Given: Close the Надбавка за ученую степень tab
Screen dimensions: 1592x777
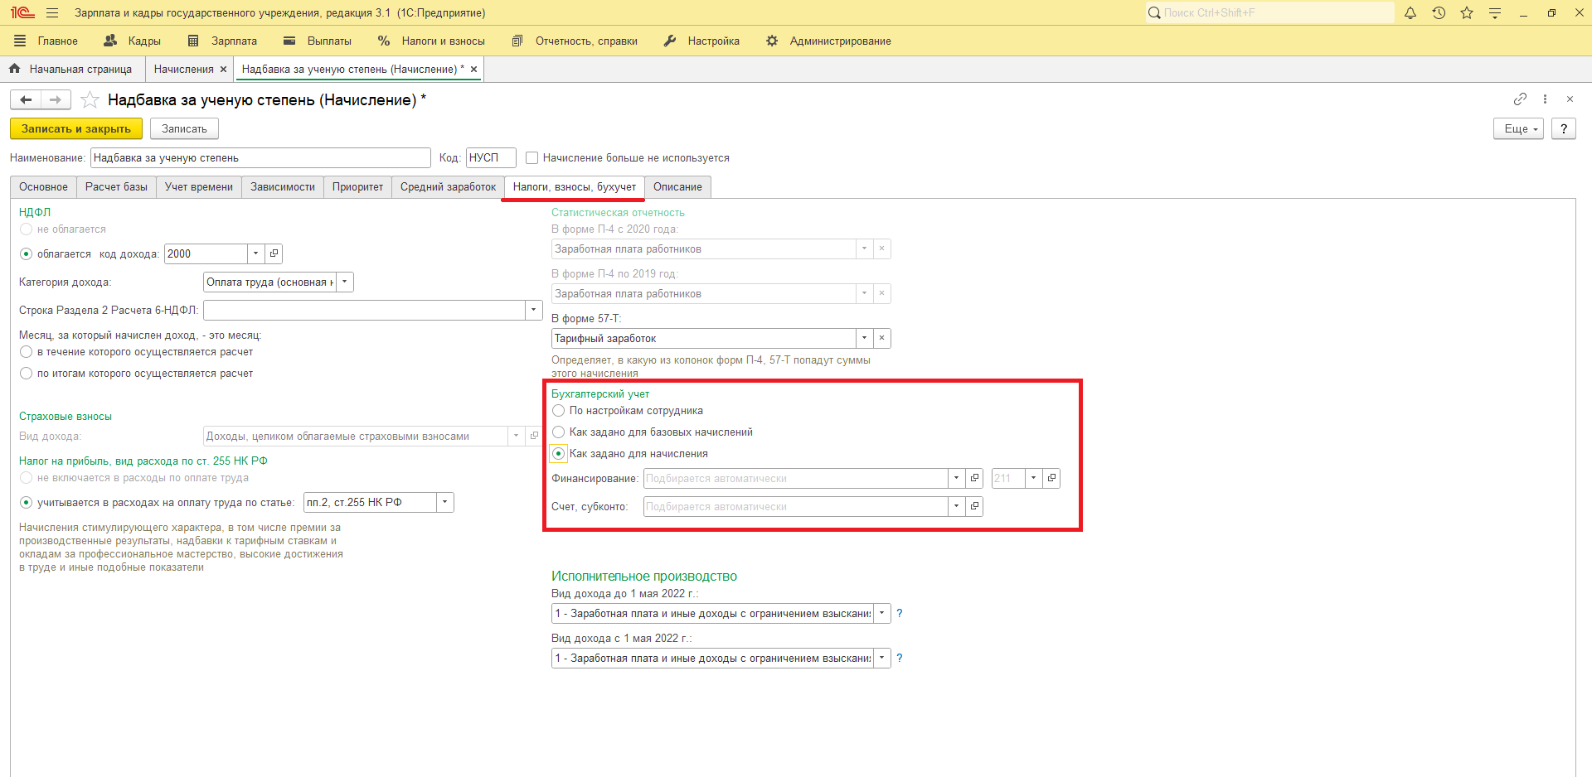Looking at the screenshot, I should (473, 70).
